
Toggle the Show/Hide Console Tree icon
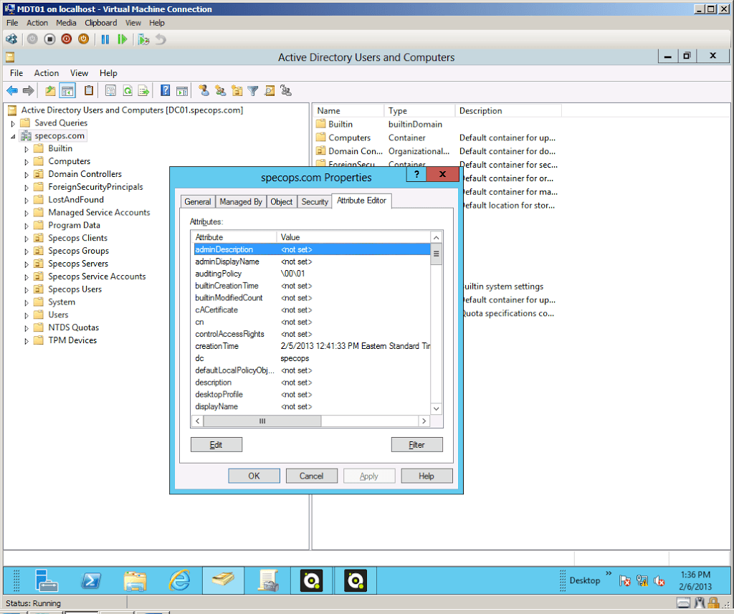coord(67,90)
